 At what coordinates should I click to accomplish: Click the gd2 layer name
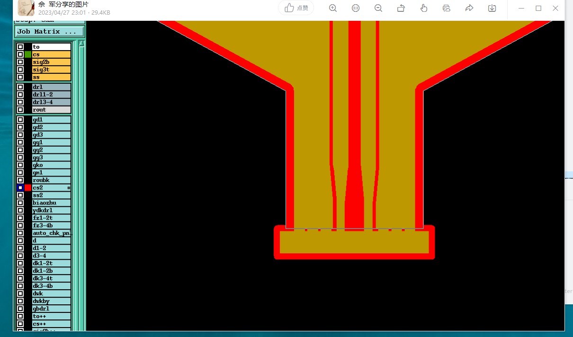coord(52,127)
